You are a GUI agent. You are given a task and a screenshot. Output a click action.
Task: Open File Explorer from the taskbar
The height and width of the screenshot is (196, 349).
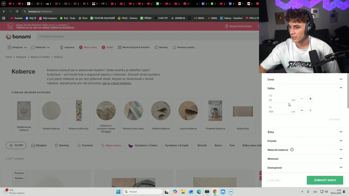[183, 192]
